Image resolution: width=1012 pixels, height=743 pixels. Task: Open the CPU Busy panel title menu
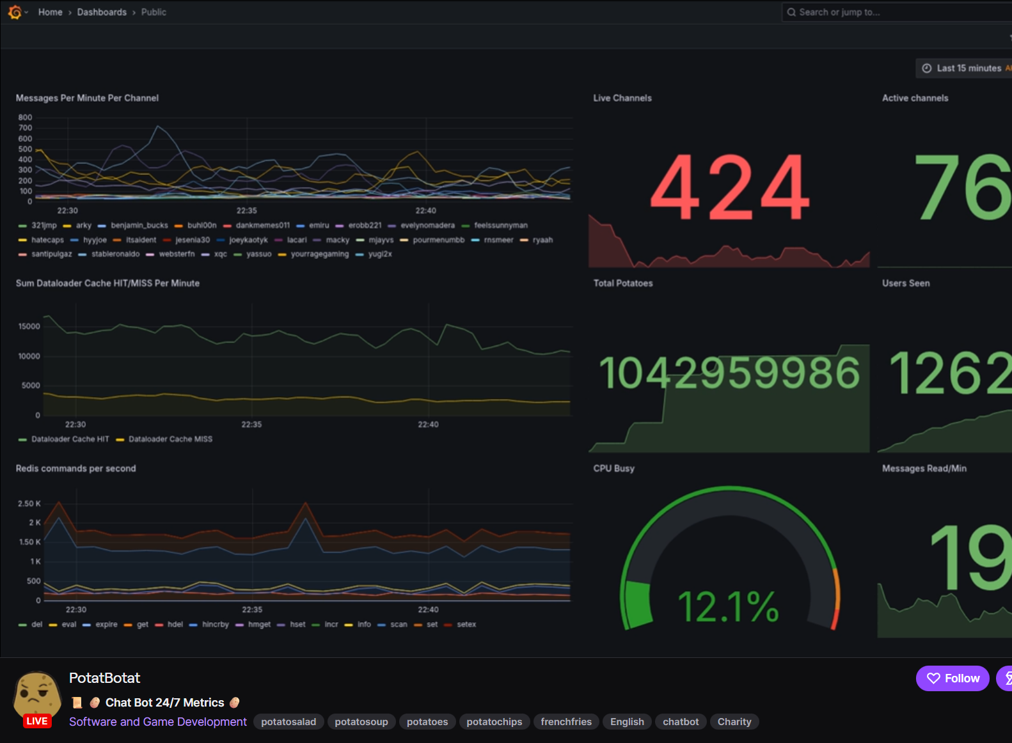(x=614, y=469)
